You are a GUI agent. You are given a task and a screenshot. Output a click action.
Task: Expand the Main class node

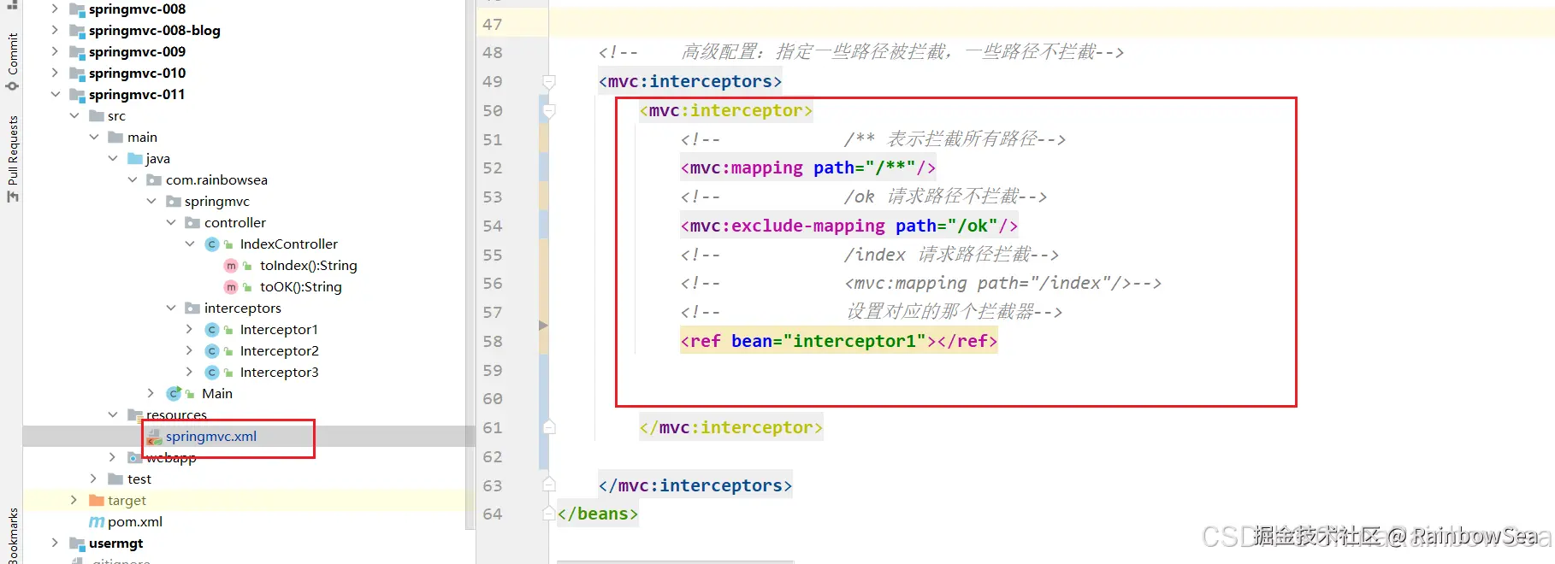coord(151,394)
